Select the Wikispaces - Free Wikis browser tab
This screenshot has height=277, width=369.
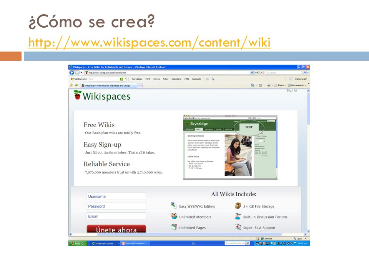109,86
